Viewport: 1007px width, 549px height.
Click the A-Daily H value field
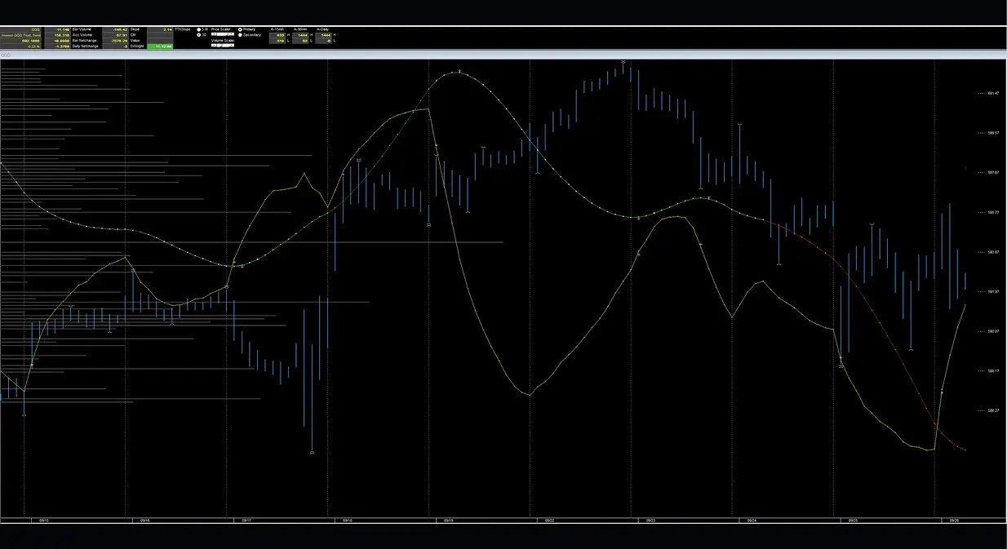tap(325, 35)
